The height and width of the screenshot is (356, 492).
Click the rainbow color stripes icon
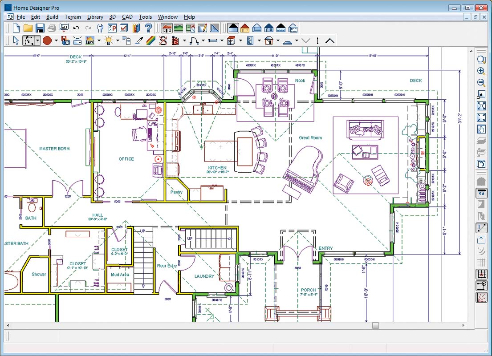[150, 40]
